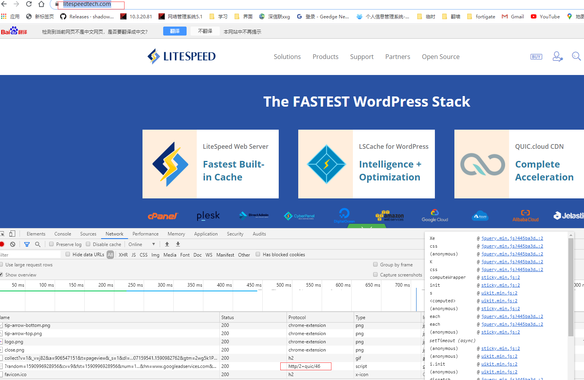Screen dimensions: 584x380
Task: Click the clear network log icon
Action: tap(13, 244)
